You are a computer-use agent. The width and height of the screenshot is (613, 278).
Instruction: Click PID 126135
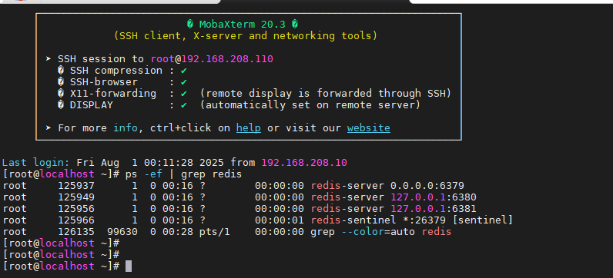click(76, 232)
